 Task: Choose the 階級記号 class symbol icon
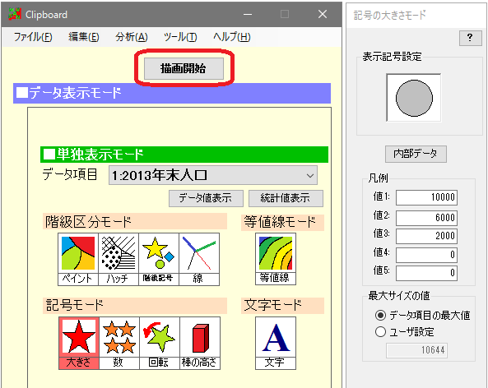(159, 259)
